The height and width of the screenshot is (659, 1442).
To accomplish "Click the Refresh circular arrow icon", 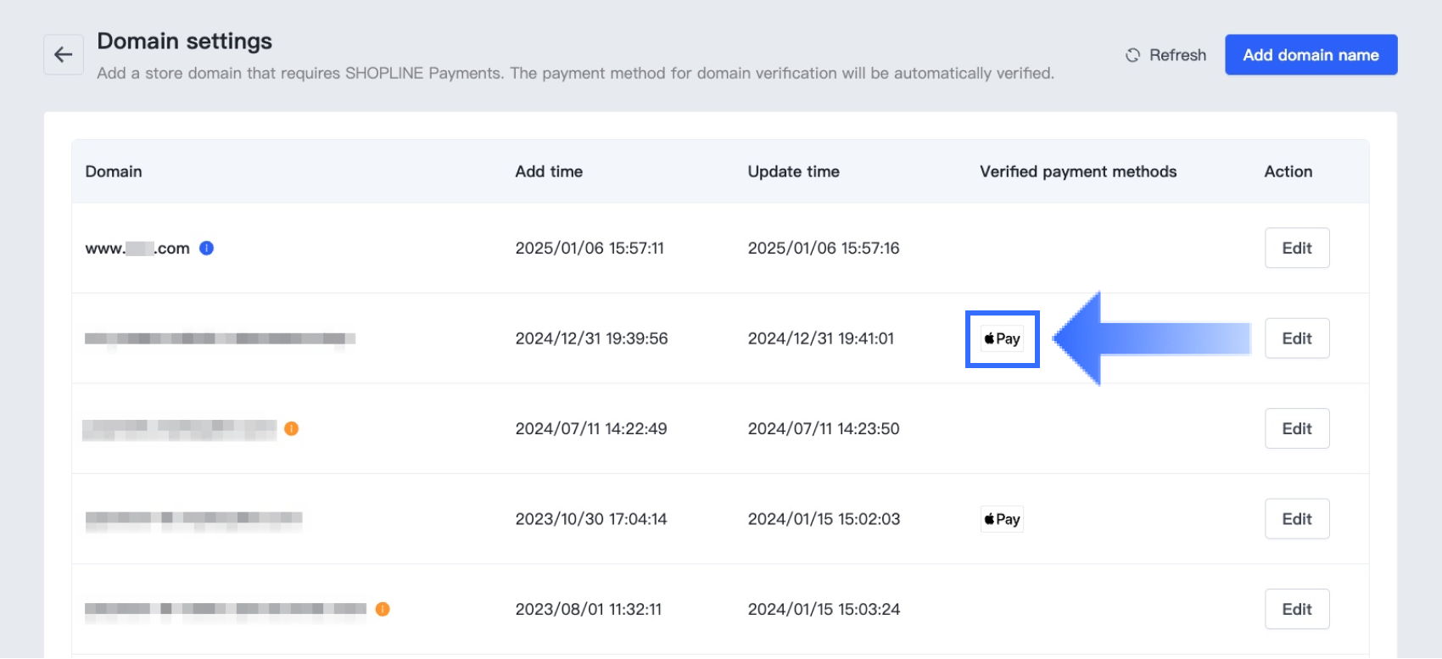I will tap(1132, 55).
